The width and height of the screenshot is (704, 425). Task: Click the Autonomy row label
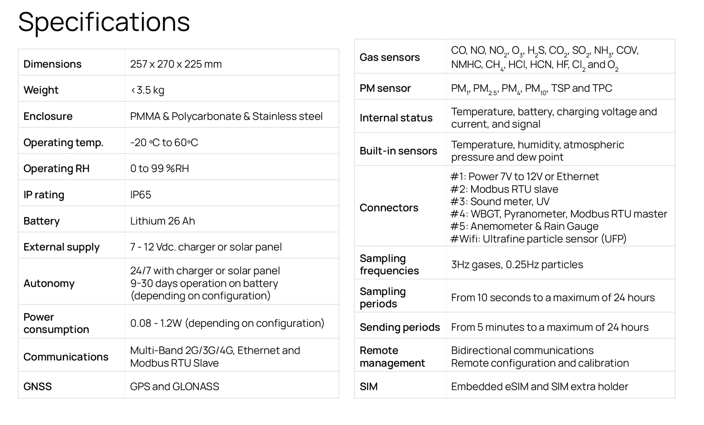[49, 283]
